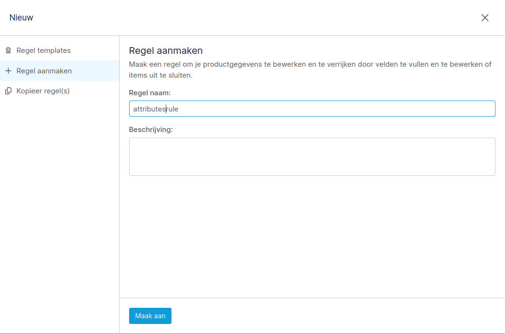Select Regel aanmaken in the sidebar
This screenshot has height=334, width=505.
click(44, 71)
